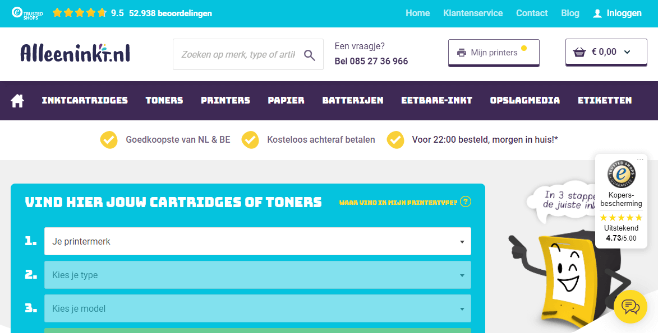Screen dimensions: 658x333
Task: Click 'Waar vind ik mijn printertype?' link
Action: tap(398, 203)
